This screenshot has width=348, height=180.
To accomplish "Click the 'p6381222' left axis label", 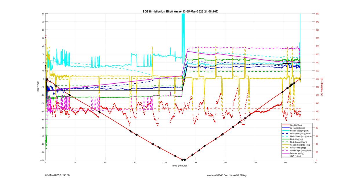I will click(38, 87).
